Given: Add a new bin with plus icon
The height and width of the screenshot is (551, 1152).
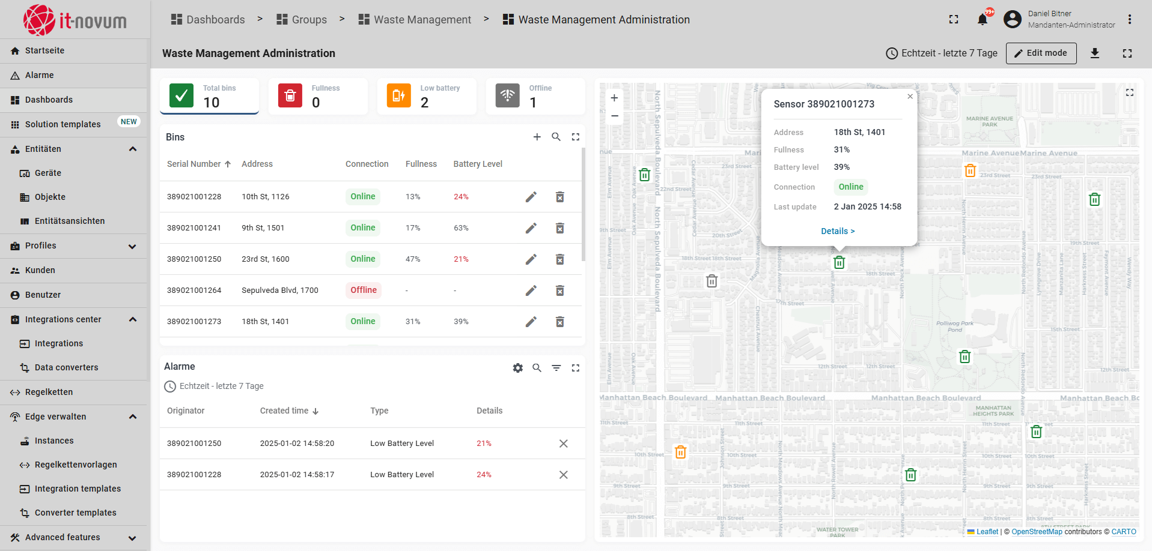Looking at the screenshot, I should click(x=537, y=137).
